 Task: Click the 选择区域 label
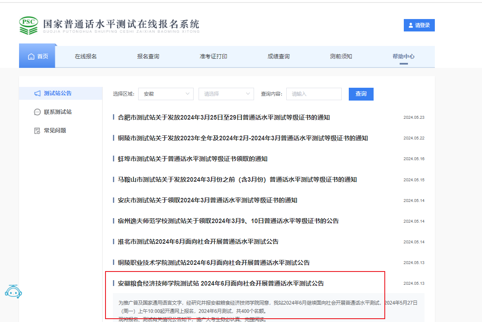tap(124, 94)
